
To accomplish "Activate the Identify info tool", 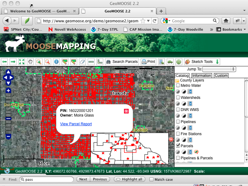I will coord(56,62).
